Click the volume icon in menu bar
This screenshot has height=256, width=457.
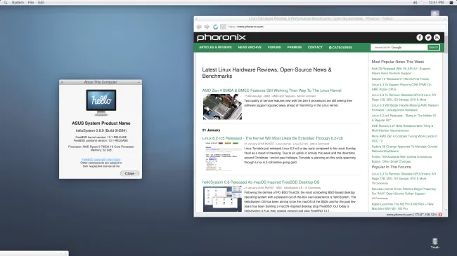click(415, 2)
